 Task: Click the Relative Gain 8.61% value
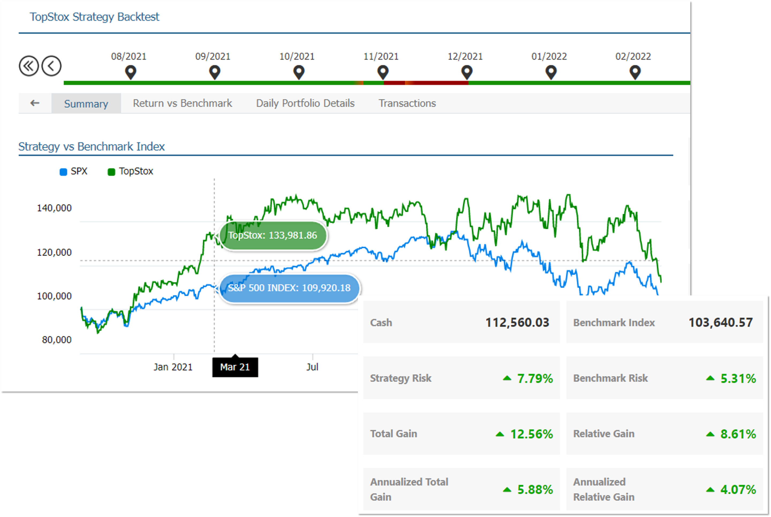click(x=738, y=434)
